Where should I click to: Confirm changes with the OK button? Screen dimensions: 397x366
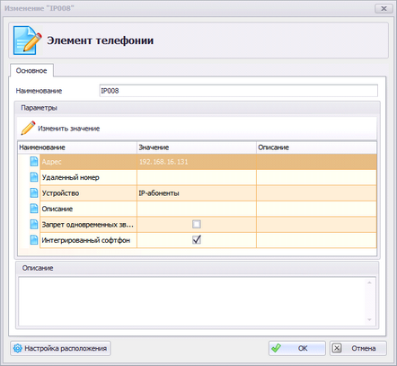296,348
